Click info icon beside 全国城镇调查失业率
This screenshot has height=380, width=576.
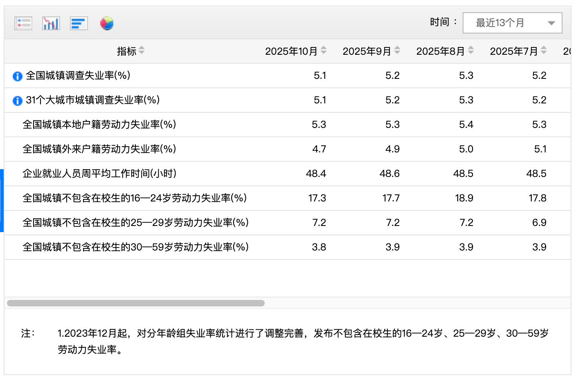pos(18,76)
